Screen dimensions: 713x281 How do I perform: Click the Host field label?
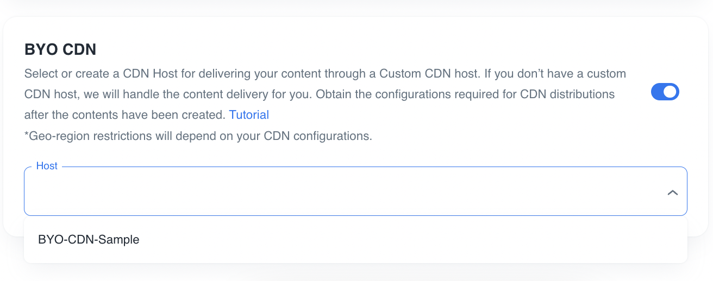[x=47, y=166]
